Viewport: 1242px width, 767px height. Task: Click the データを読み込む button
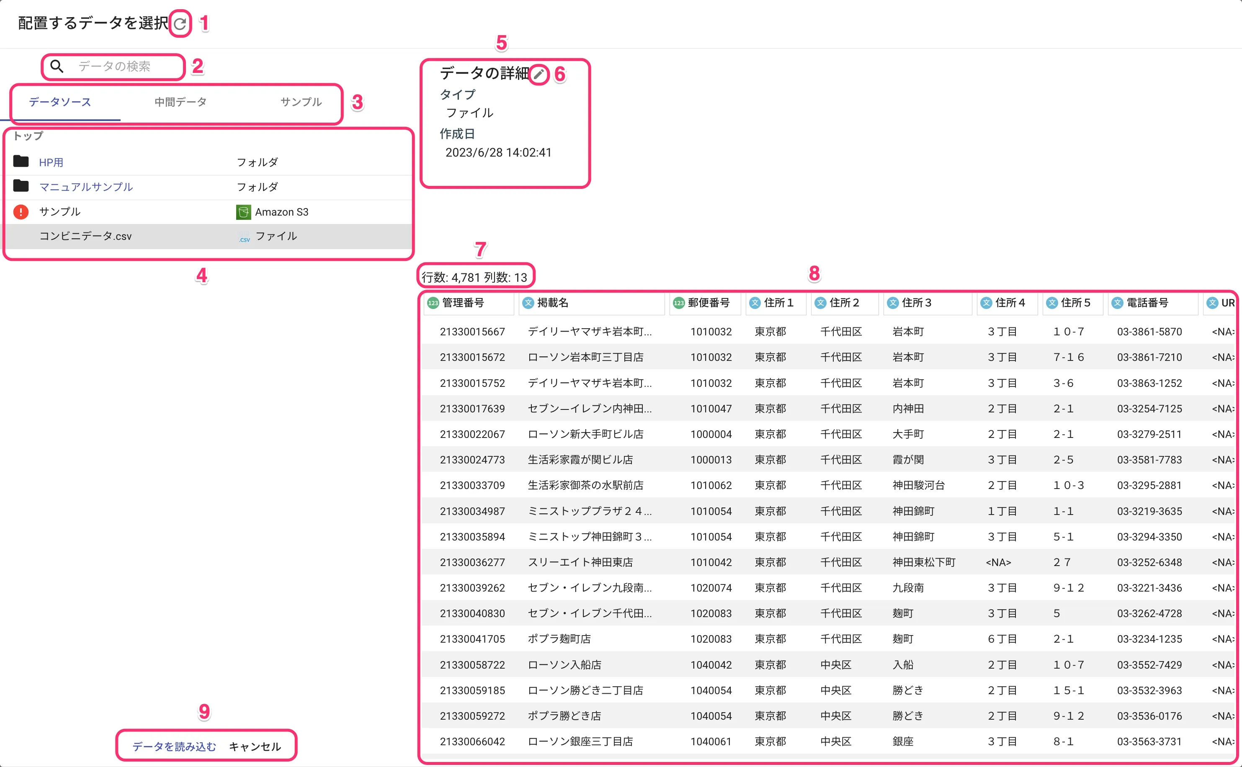pyautogui.click(x=174, y=747)
